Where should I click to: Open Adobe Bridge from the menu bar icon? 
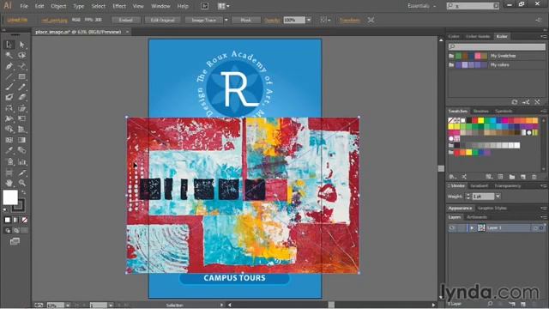pos(205,6)
